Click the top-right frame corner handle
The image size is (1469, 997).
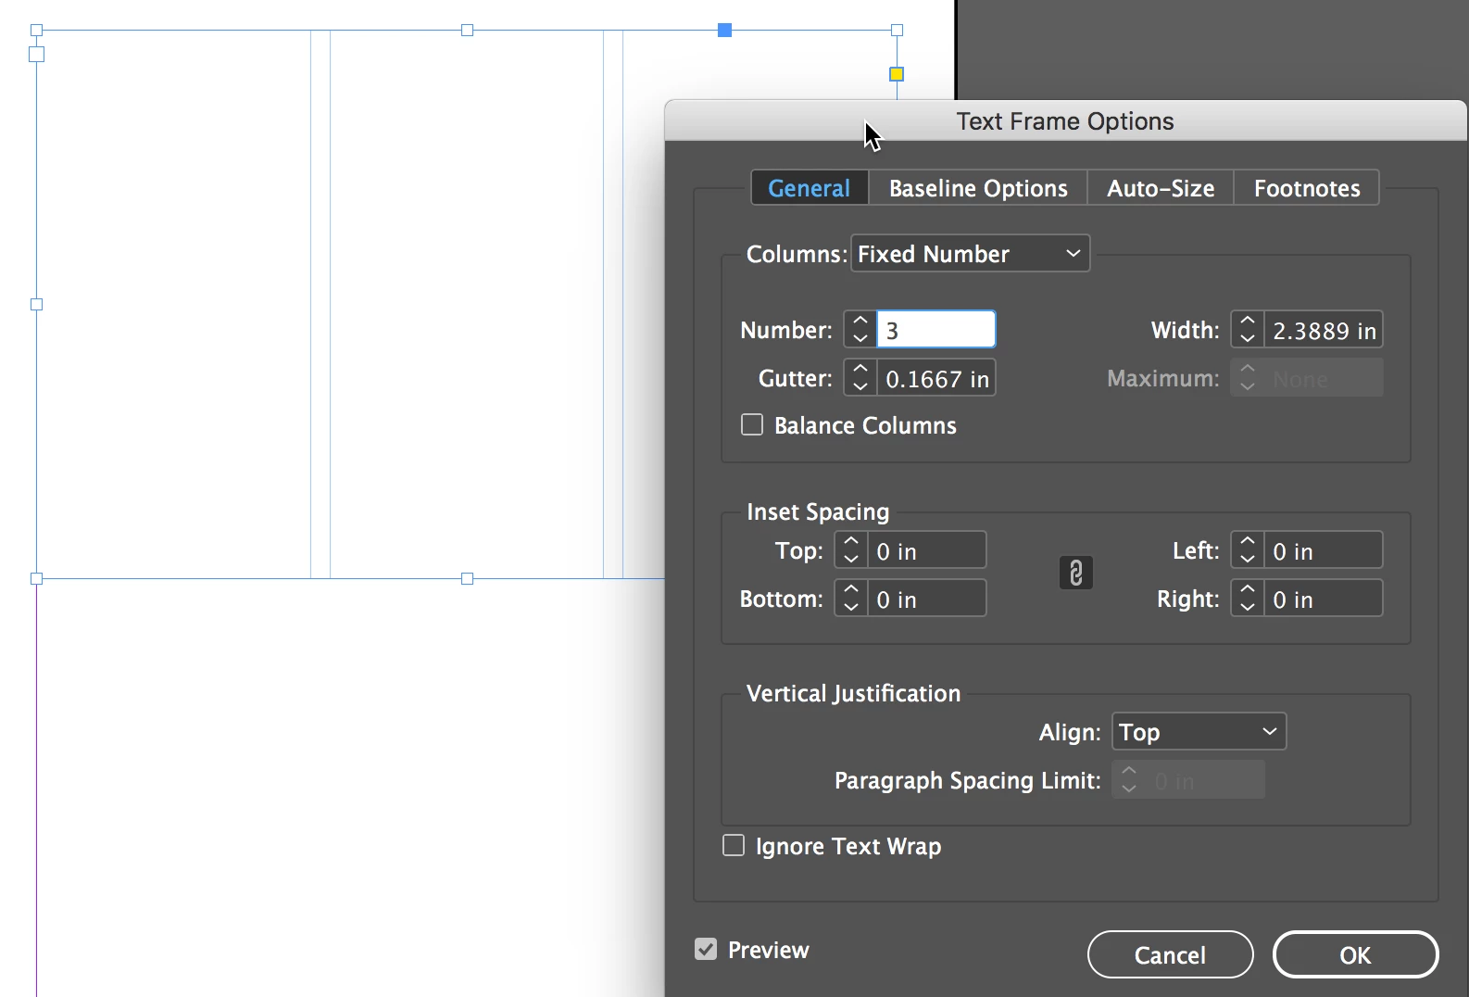[x=897, y=31]
